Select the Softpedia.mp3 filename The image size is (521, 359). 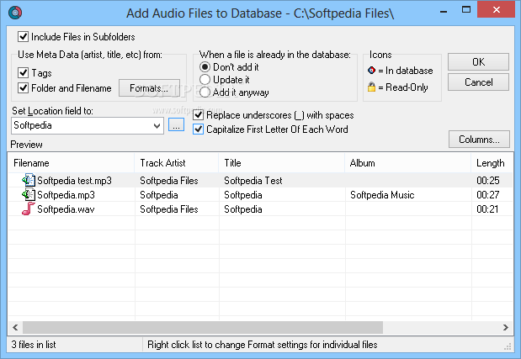tap(66, 195)
